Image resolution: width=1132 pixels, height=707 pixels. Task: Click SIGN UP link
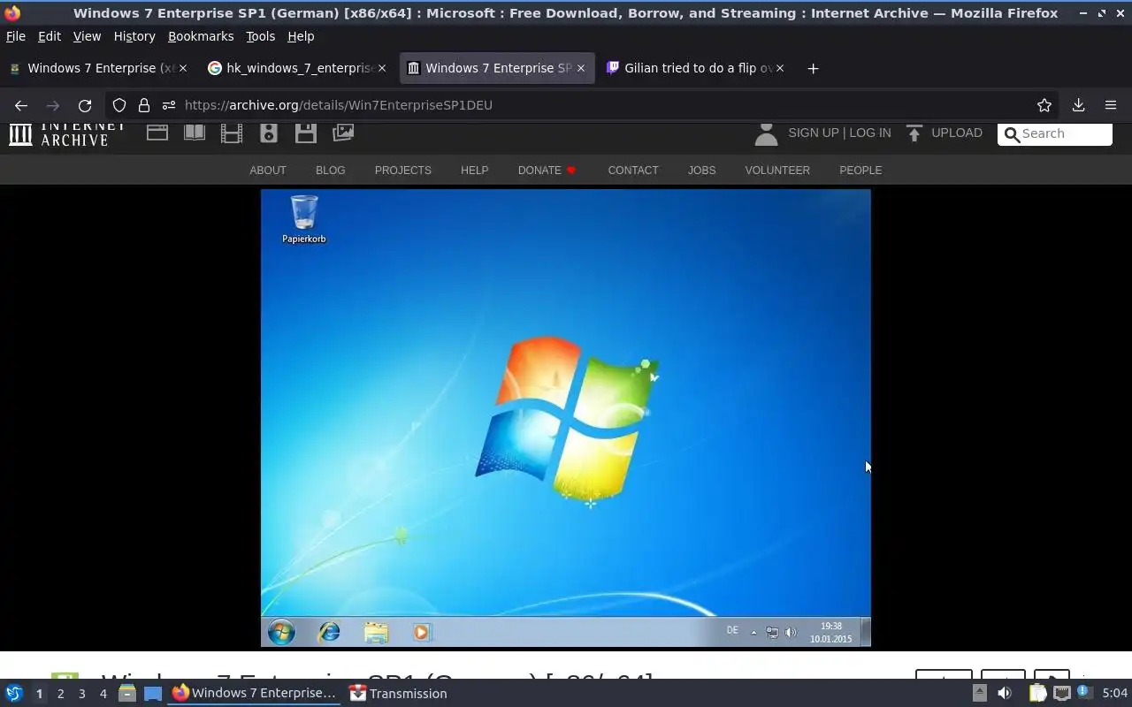click(814, 133)
